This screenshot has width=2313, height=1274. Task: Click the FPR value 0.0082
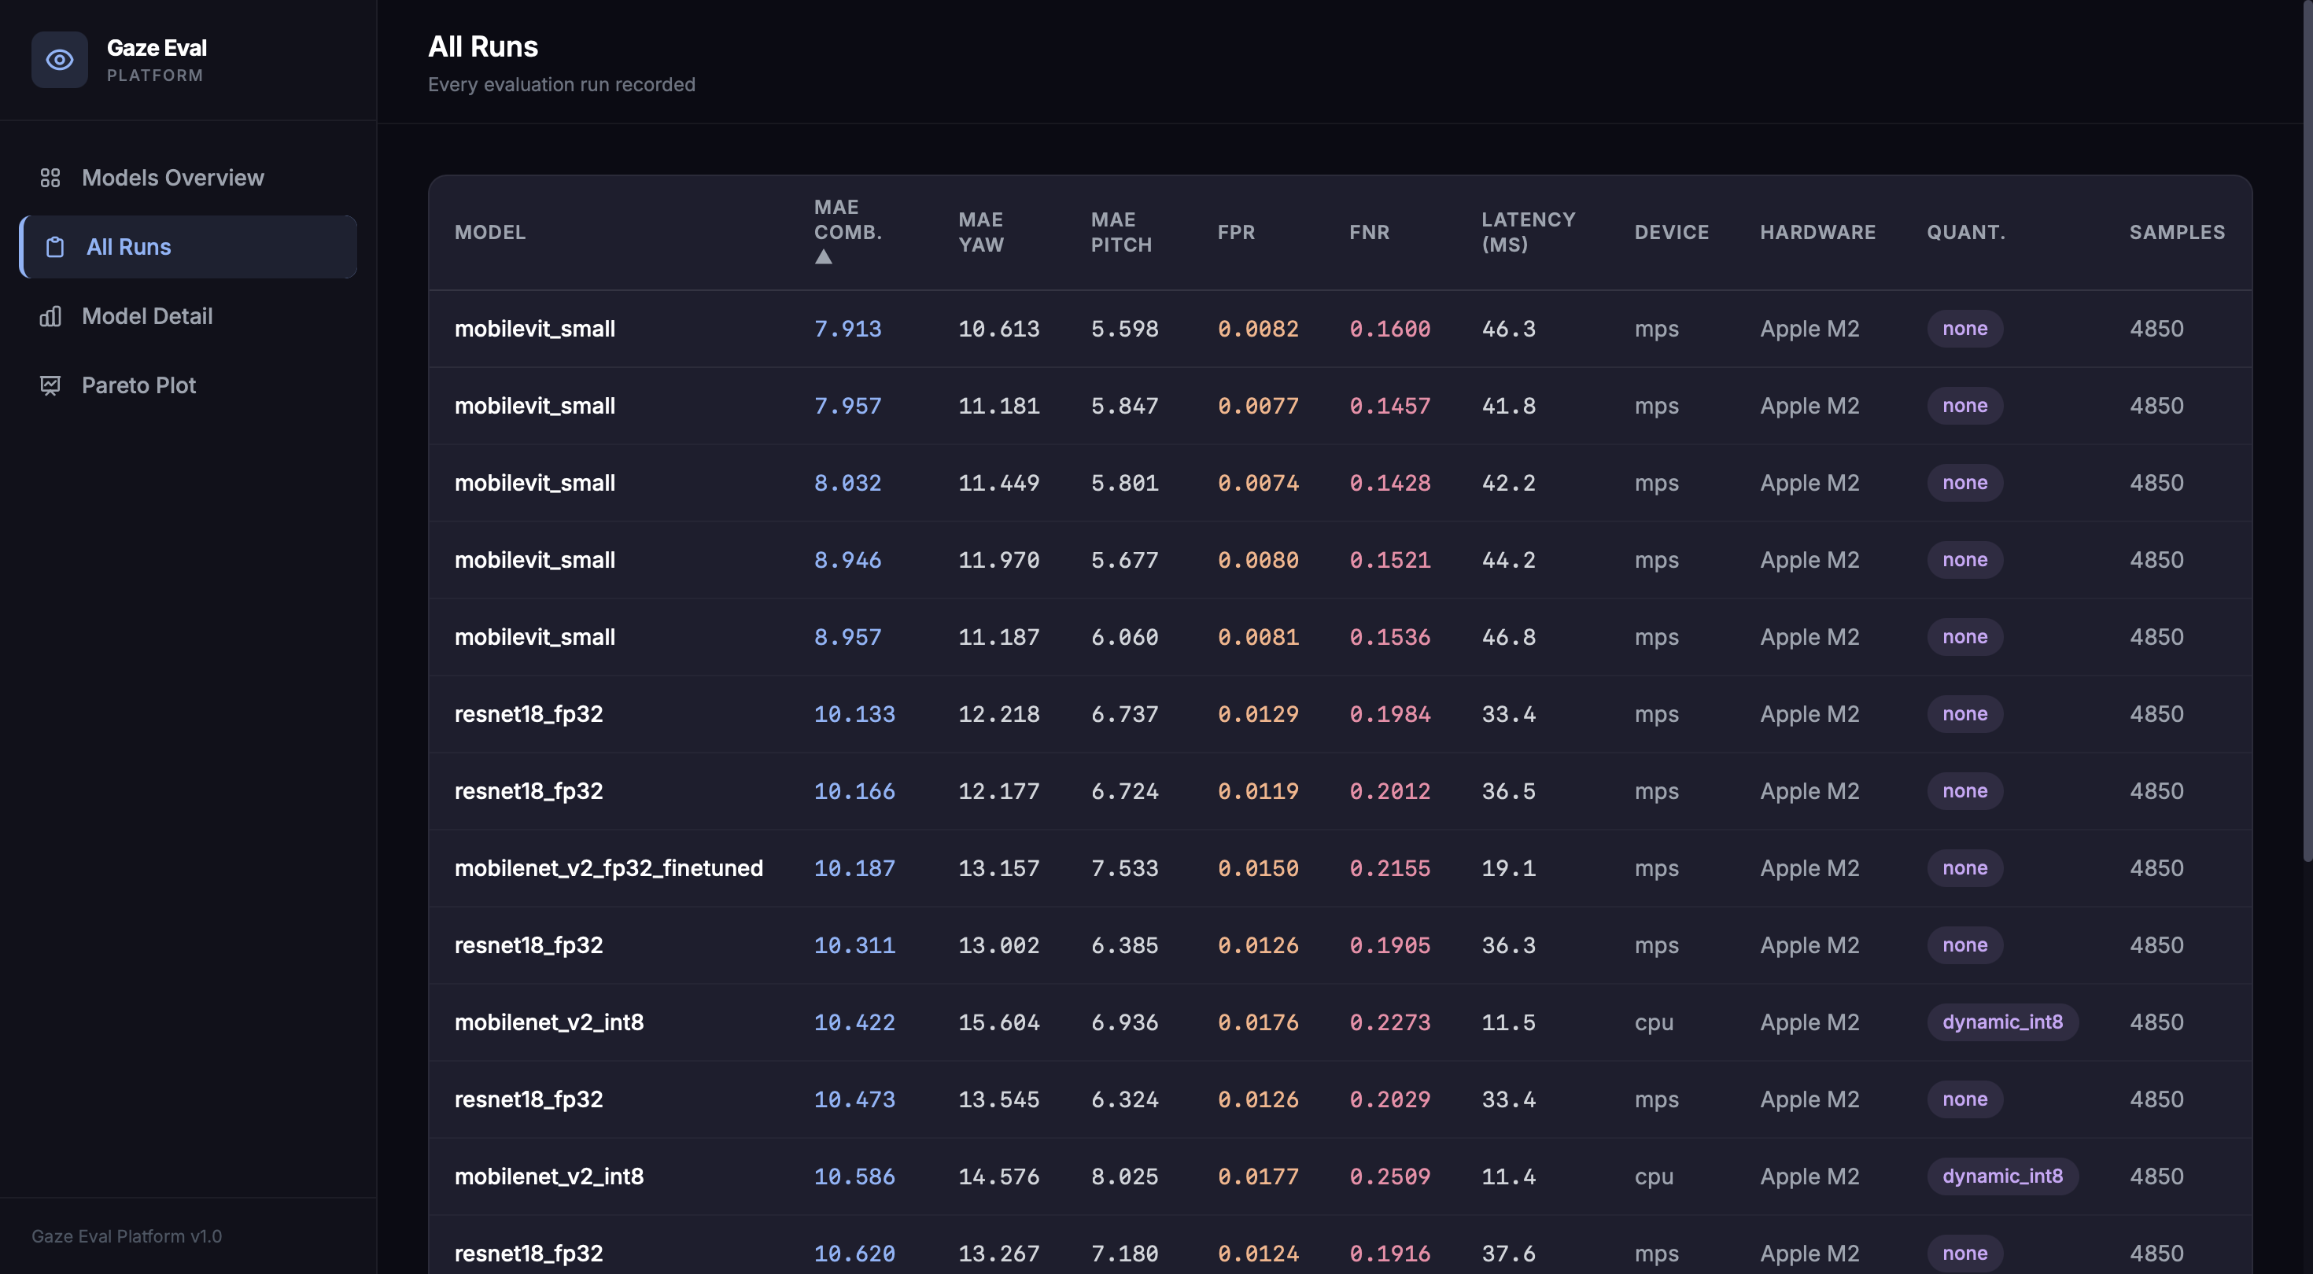click(1258, 330)
